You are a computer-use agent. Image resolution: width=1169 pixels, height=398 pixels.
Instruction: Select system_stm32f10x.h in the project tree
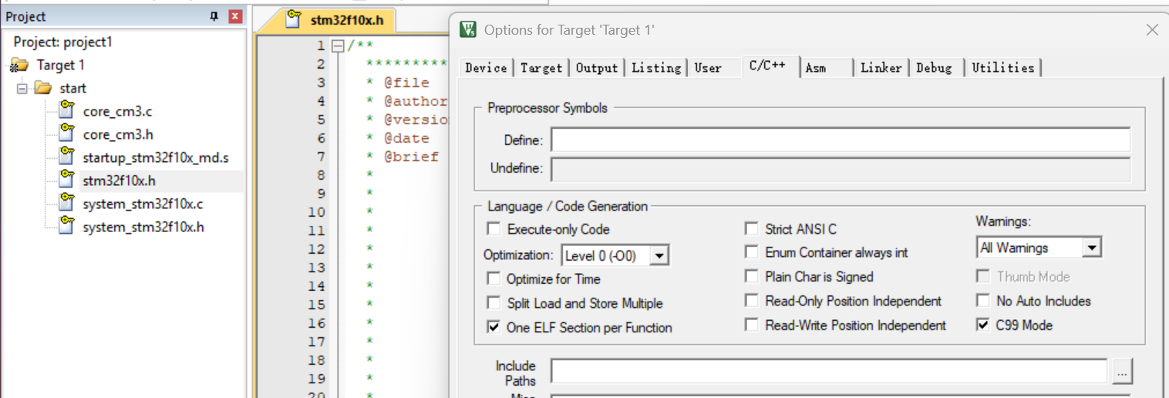[x=143, y=227]
